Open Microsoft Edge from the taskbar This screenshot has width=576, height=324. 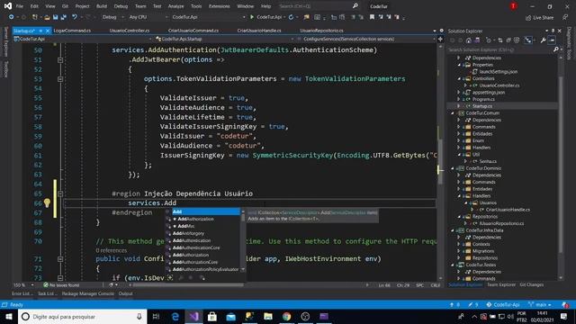175,316
